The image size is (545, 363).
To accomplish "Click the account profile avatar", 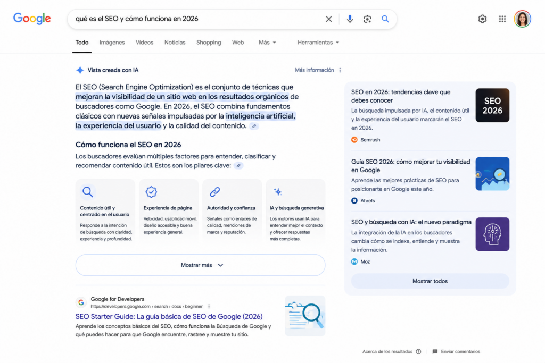I will click(522, 19).
